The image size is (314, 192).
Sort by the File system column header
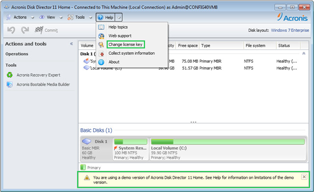click(x=255, y=46)
